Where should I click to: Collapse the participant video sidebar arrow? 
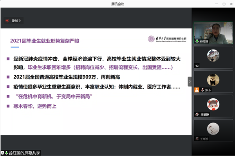(190, 82)
